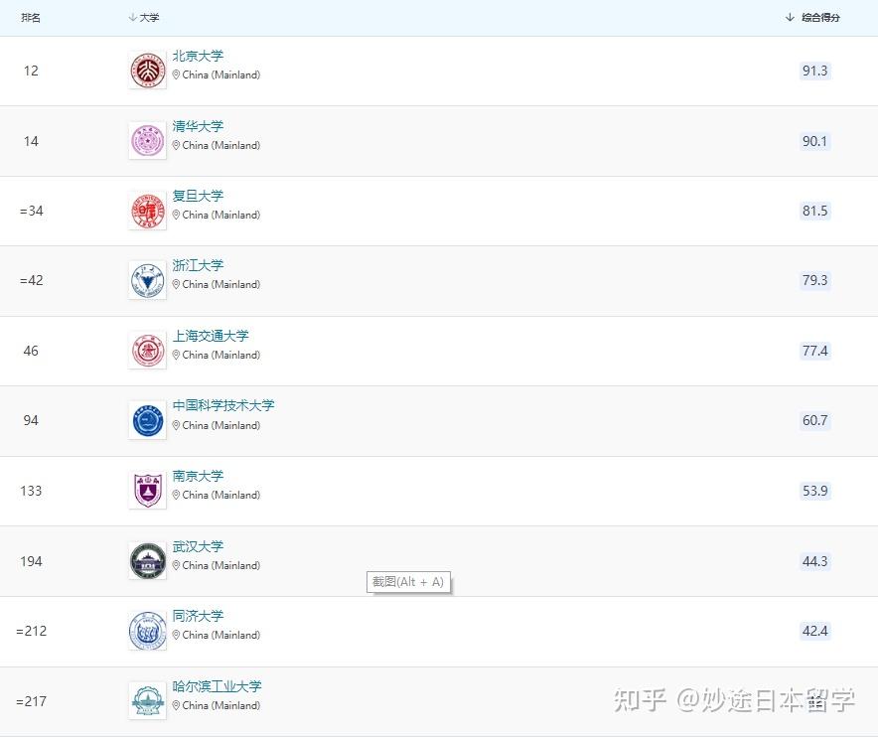This screenshot has height=737, width=878.
Task: Click rank =217 for 哈尔滨工业大学
Action: 32,701
